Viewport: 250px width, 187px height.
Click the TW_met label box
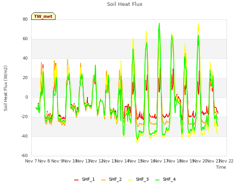(x=43, y=16)
